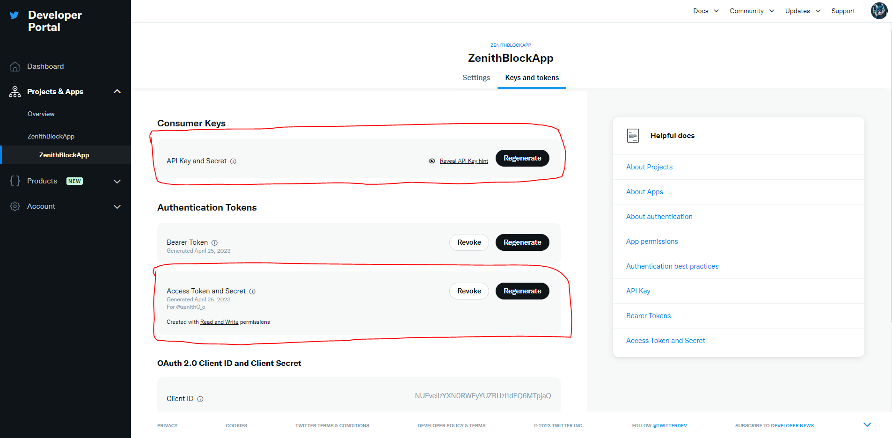This screenshot has height=438, width=892.
Task: Click the Products curly braces icon
Action: click(x=15, y=181)
